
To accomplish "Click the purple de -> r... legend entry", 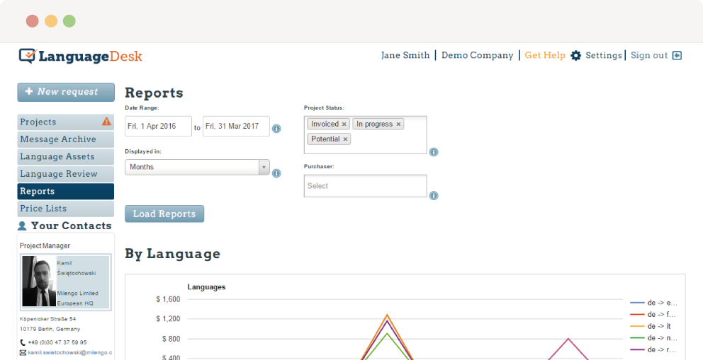I will pos(653,349).
